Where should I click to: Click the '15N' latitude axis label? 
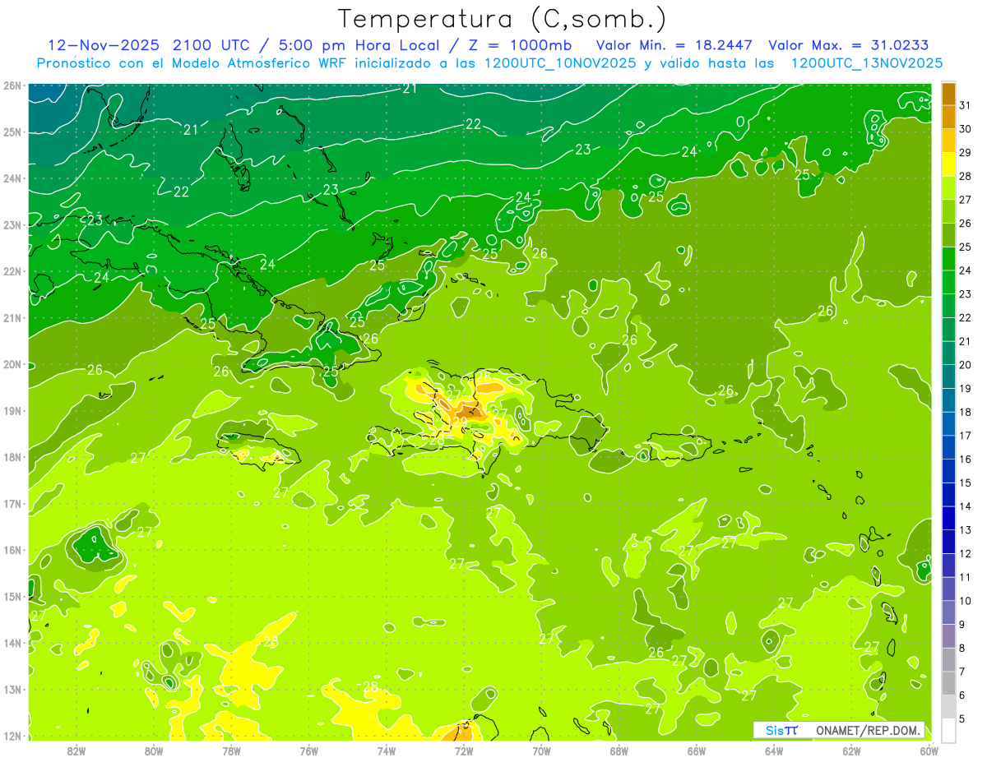(12, 597)
